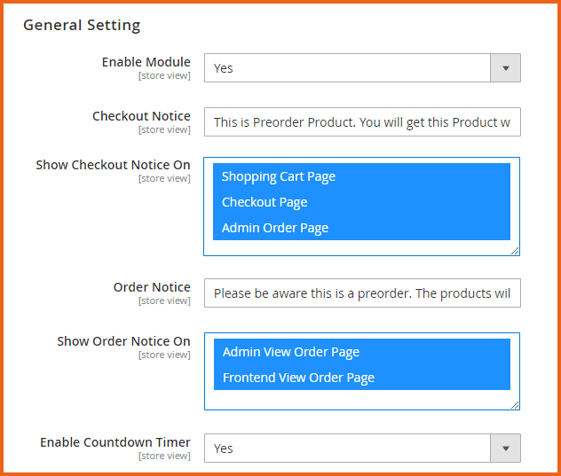Click the Order Notice text field
This screenshot has height=476, width=561.
coord(361,293)
